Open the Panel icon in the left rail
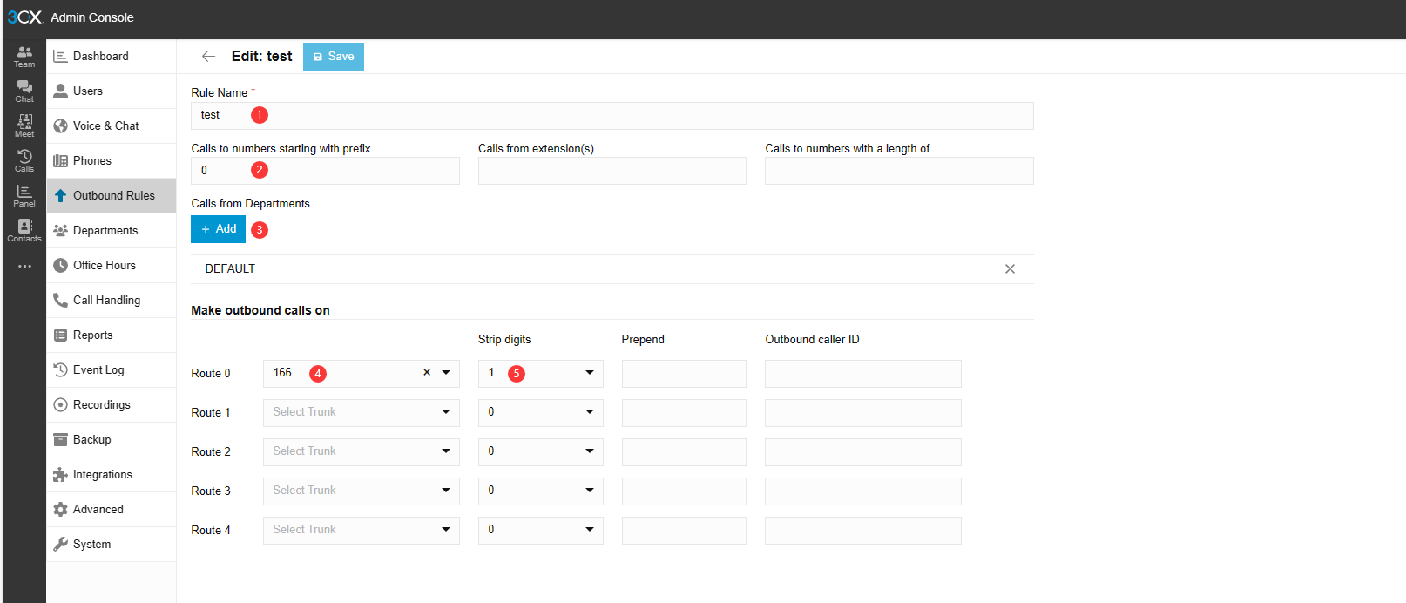 pos(24,196)
